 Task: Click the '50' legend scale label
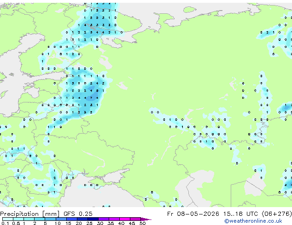[142, 223]
